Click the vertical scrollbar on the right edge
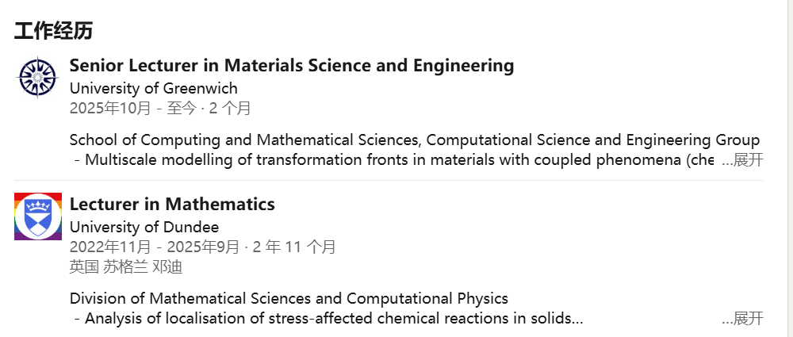Viewport: 793px width, 337px height. pos(788,168)
